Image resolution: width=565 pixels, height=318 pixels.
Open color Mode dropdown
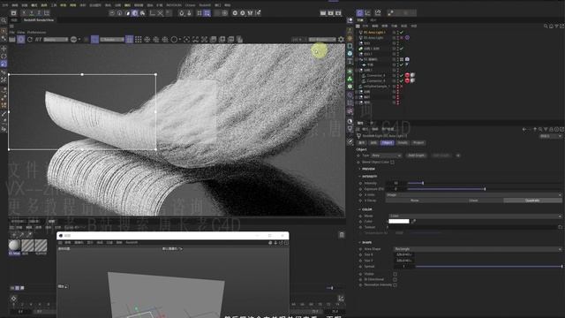[x=475, y=216]
